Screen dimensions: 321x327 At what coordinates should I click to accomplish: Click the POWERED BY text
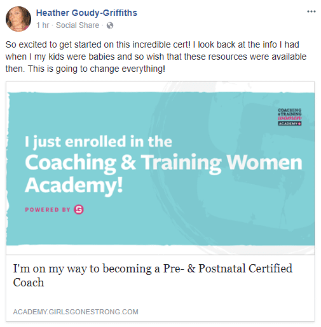48,210
